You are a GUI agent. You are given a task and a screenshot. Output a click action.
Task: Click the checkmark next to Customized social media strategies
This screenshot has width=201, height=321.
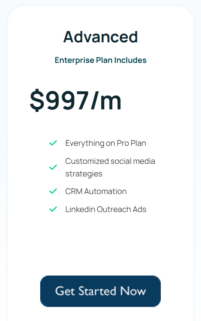tap(53, 167)
